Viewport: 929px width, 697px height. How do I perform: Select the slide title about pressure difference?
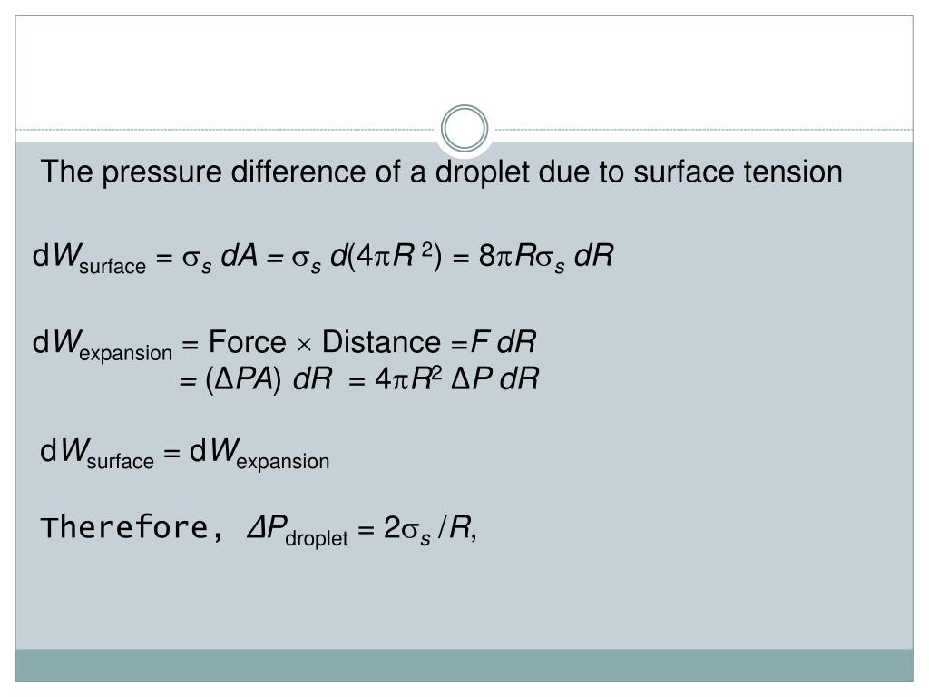(x=442, y=172)
